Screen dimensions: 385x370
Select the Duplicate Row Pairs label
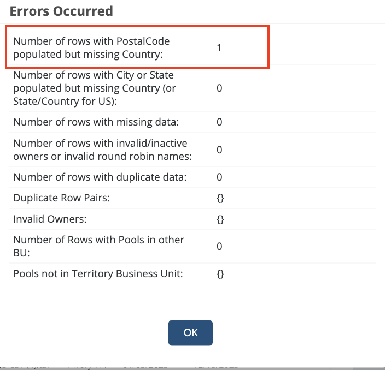coord(61,198)
